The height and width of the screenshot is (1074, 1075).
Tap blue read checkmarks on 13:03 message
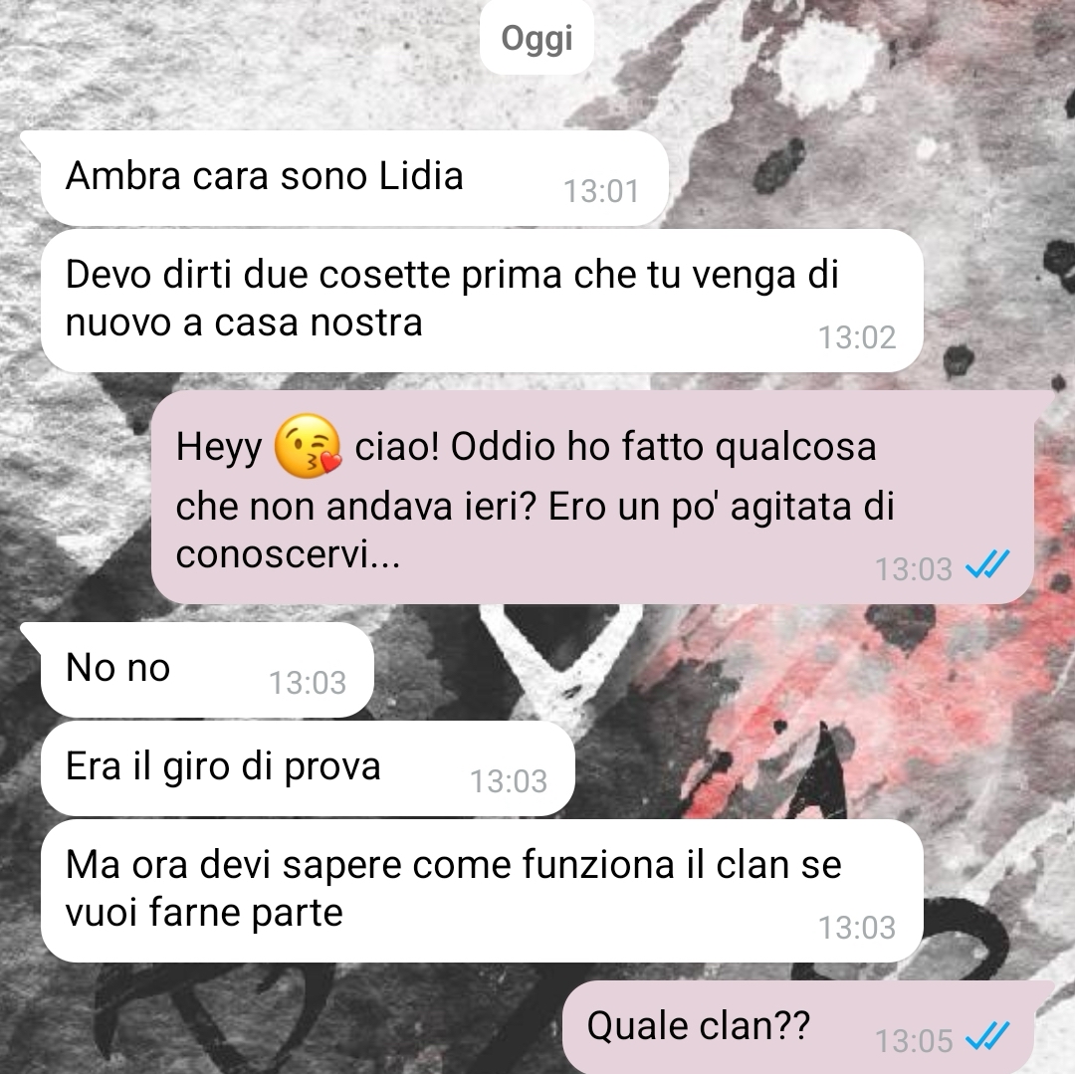coord(987,564)
